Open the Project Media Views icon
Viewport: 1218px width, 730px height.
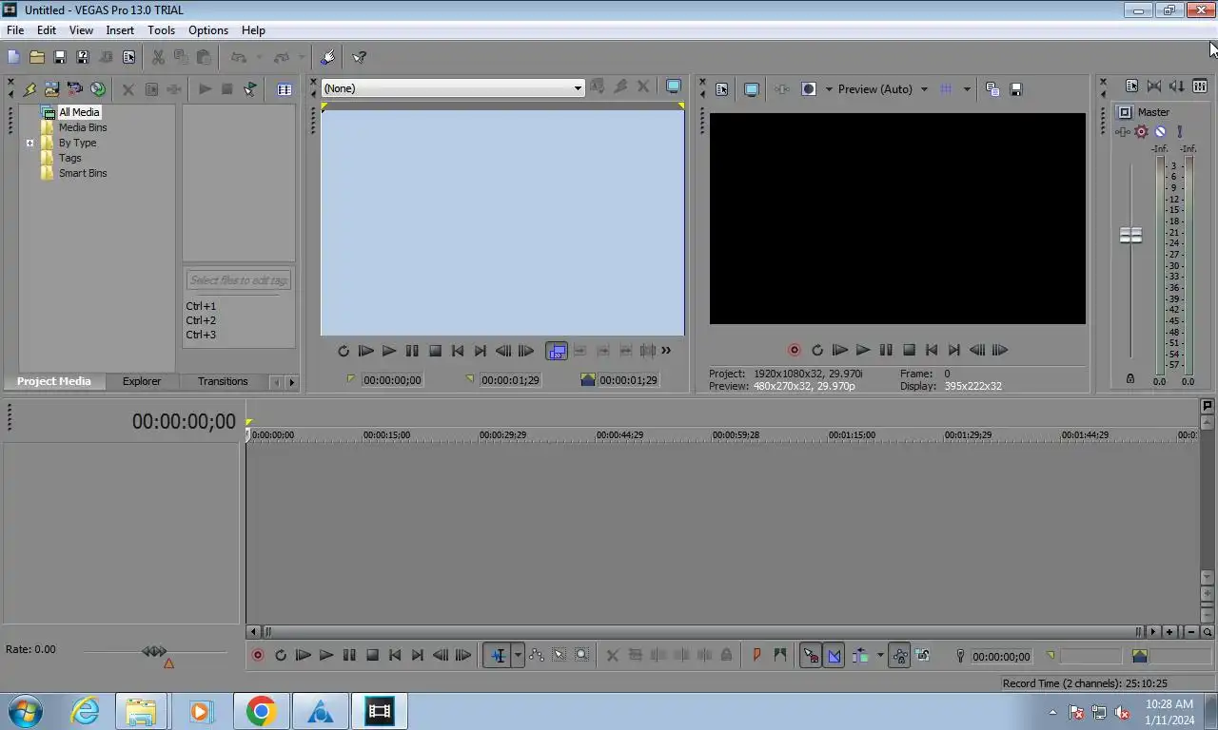tap(284, 89)
